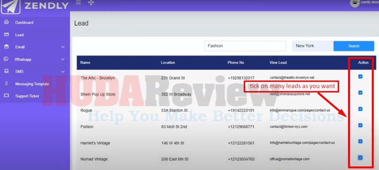
Task: Click the Messaging Template grid icon
Action: [6, 83]
